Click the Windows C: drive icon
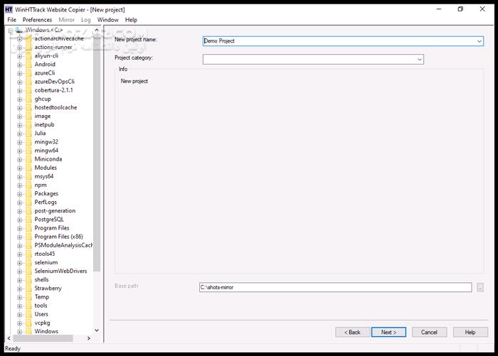 pos(19,30)
